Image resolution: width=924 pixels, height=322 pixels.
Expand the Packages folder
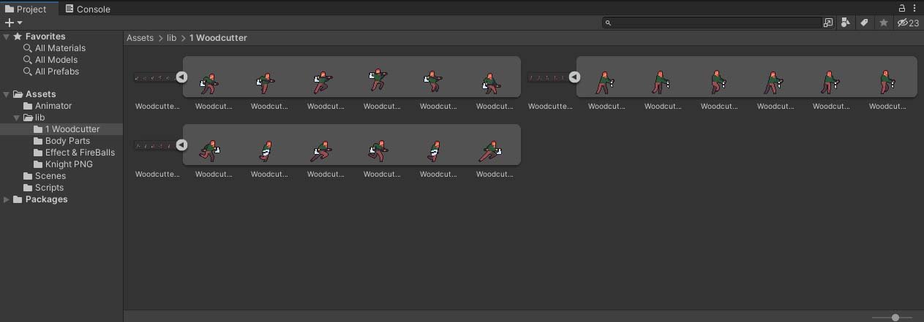(x=7, y=199)
